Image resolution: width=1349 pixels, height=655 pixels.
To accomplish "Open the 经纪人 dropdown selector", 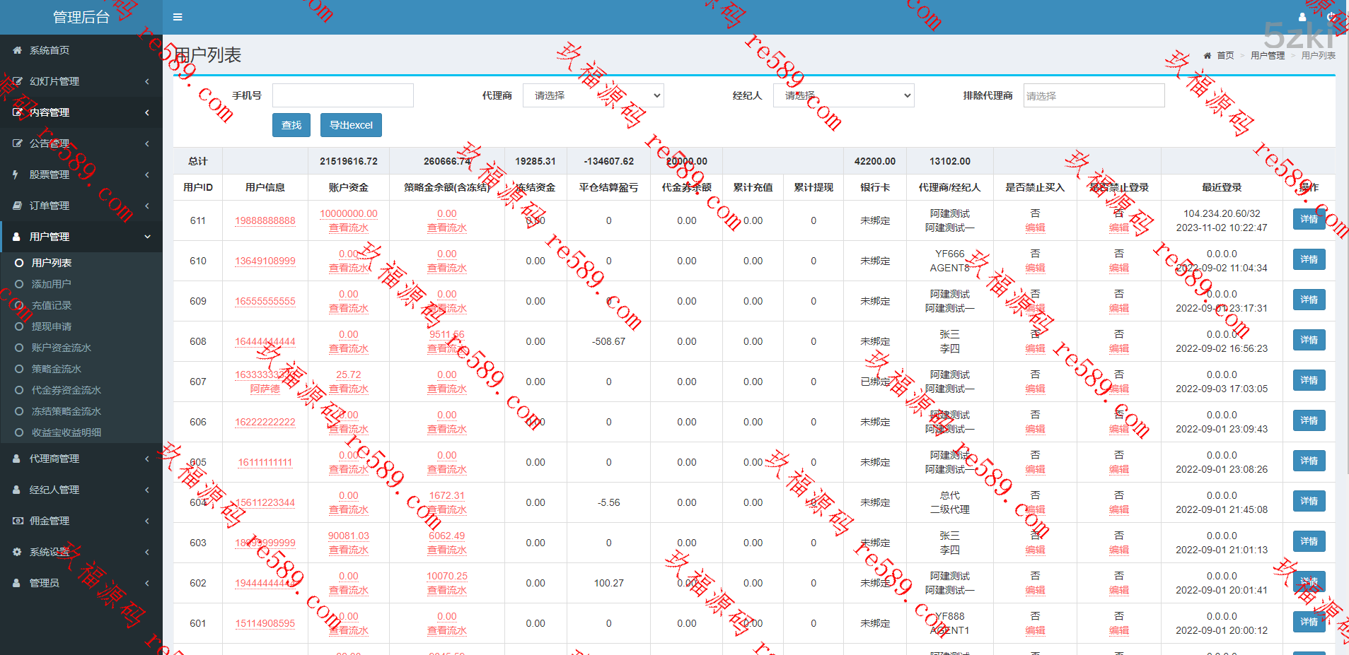I will 843,95.
